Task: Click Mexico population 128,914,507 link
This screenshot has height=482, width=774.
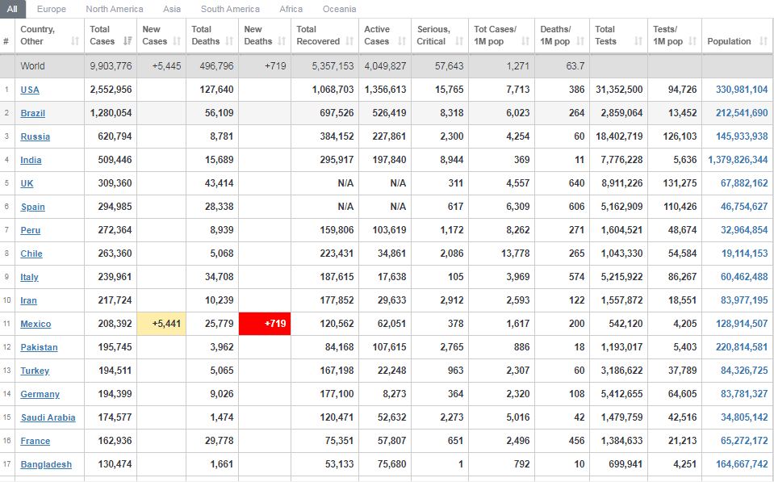Action: [x=742, y=324]
